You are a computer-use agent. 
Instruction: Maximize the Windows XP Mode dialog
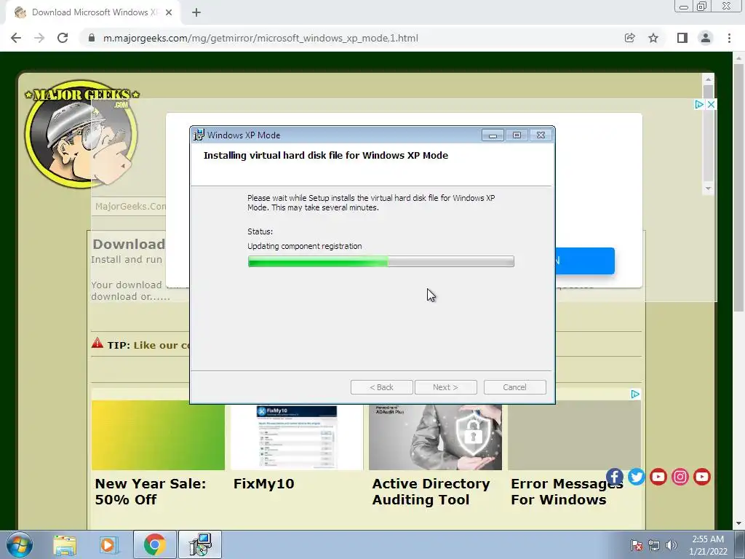tap(517, 135)
